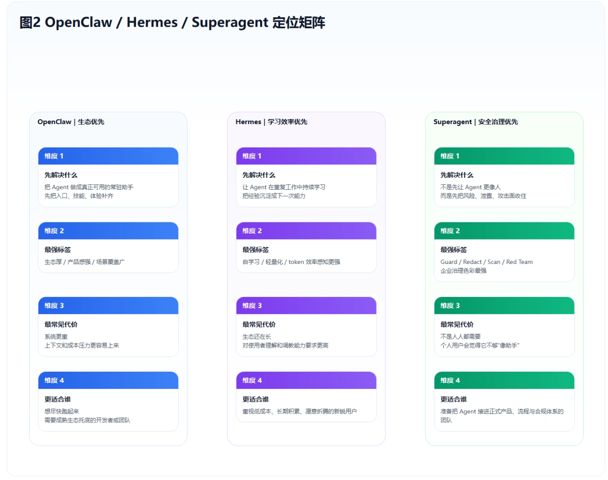Select the green "维度 1" header under Superagent
This screenshot has width=608, height=480.
pyautogui.click(x=504, y=156)
